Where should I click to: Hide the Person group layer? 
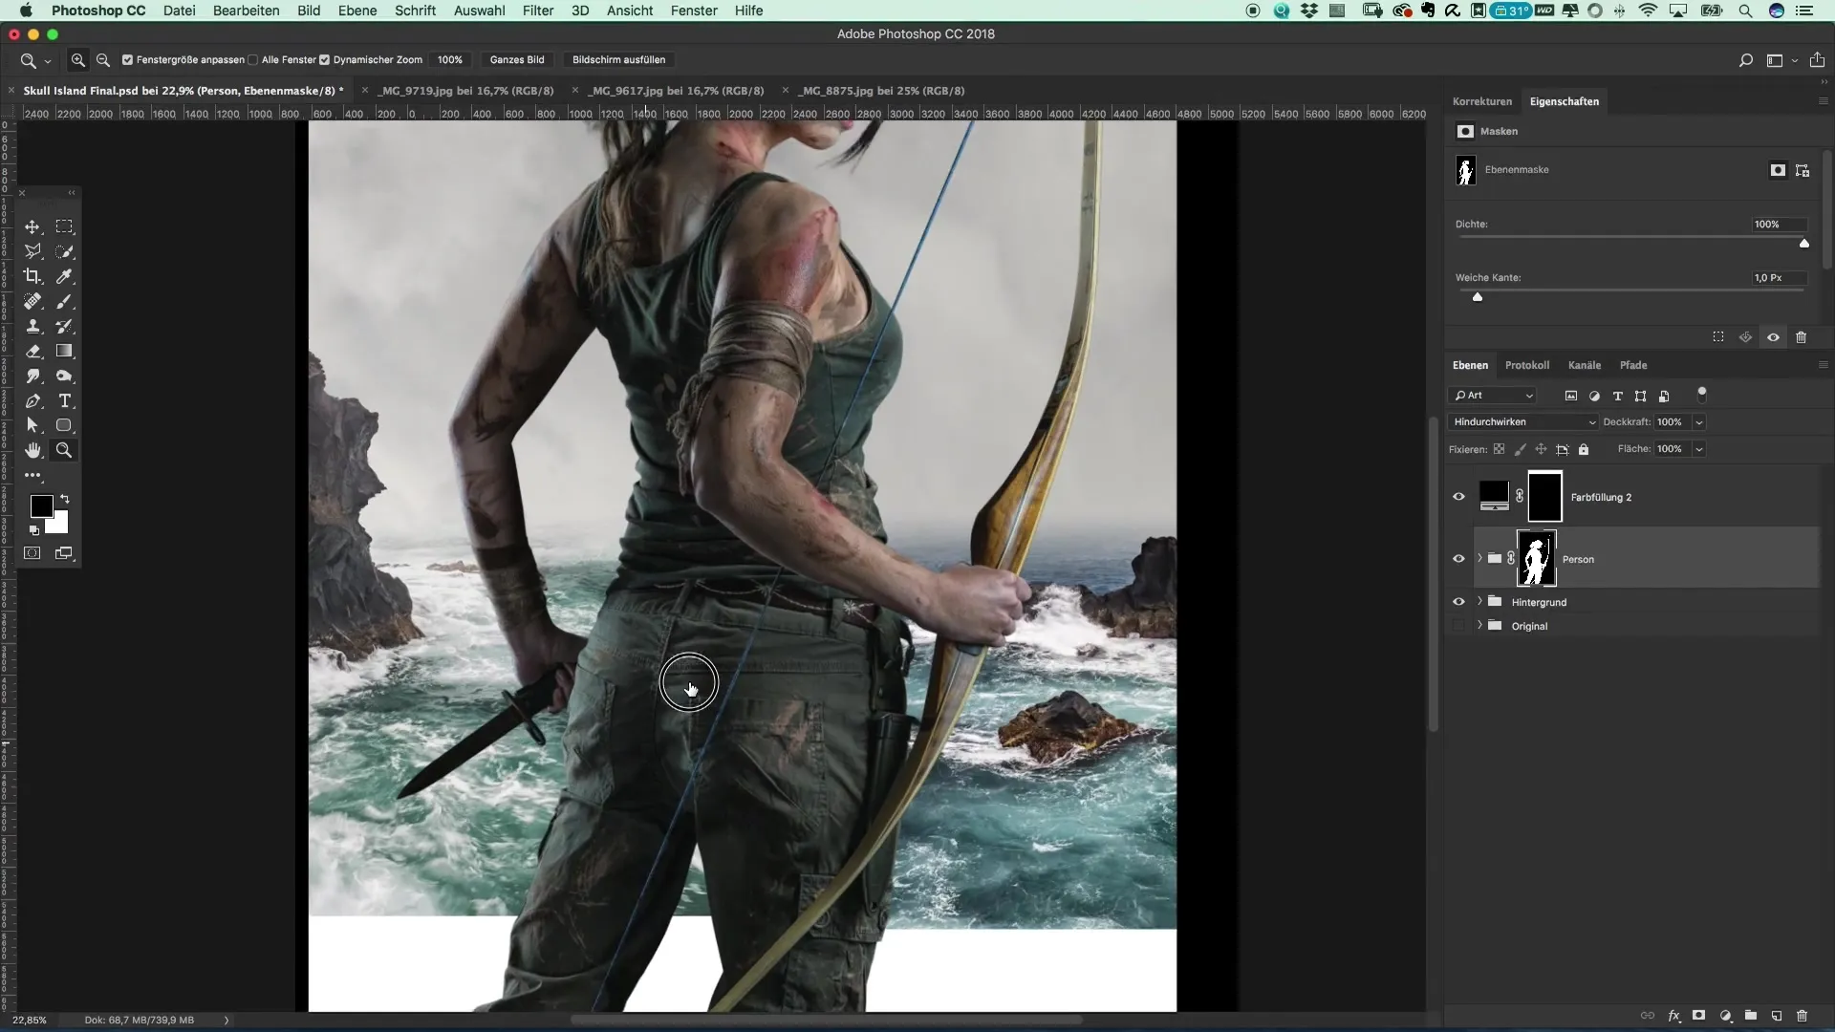[x=1458, y=559]
